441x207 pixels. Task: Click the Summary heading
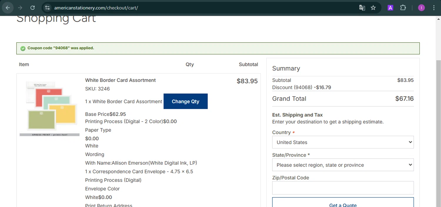pyautogui.click(x=286, y=69)
